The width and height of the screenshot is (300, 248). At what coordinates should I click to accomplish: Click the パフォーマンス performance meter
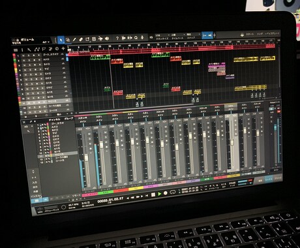click(52, 209)
